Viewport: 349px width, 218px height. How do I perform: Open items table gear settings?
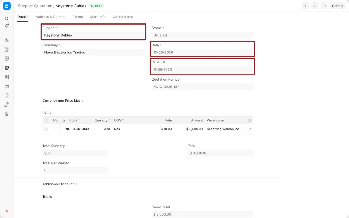click(x=249, y=120)
